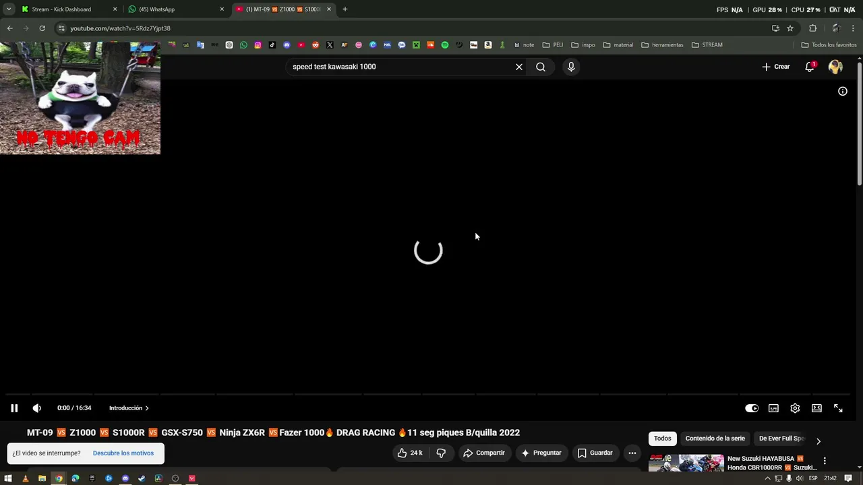Open options for the Suzuki HAYABUSA suggestion
Image resolution: width=863 pixels, height=485 pixels.
tap(825, 461)
